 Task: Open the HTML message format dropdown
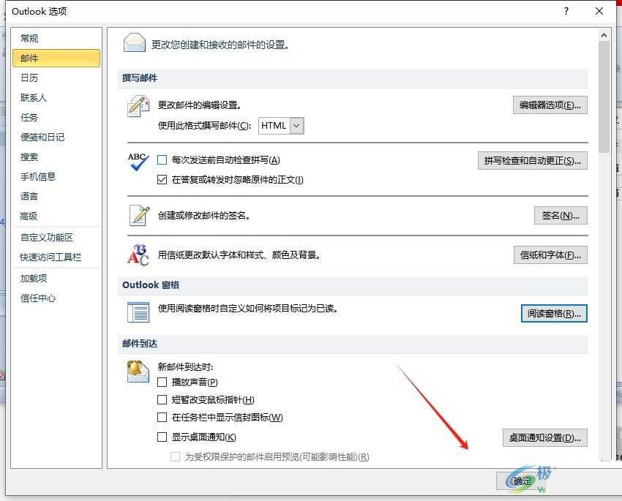pyautogui.click(x=297, y=125)
